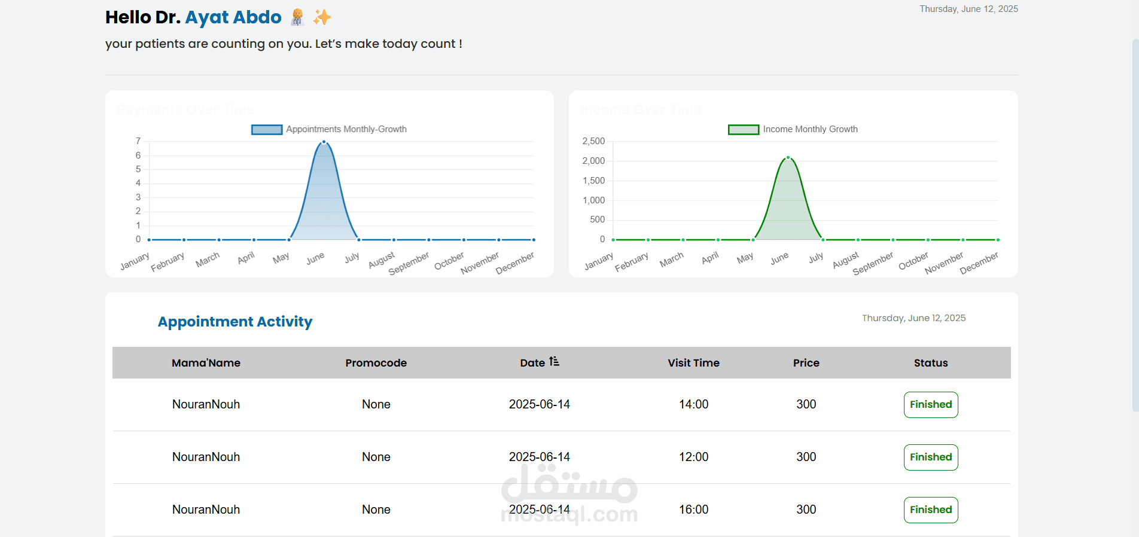Click the doctor emoji next to Ayat Abdo
The width and height of the screenshot is (1139, 537).
coord(297,17)
